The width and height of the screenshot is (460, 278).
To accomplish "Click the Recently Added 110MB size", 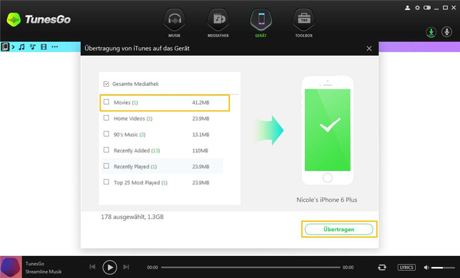I will pyautogui.click(x=200, y=151).
